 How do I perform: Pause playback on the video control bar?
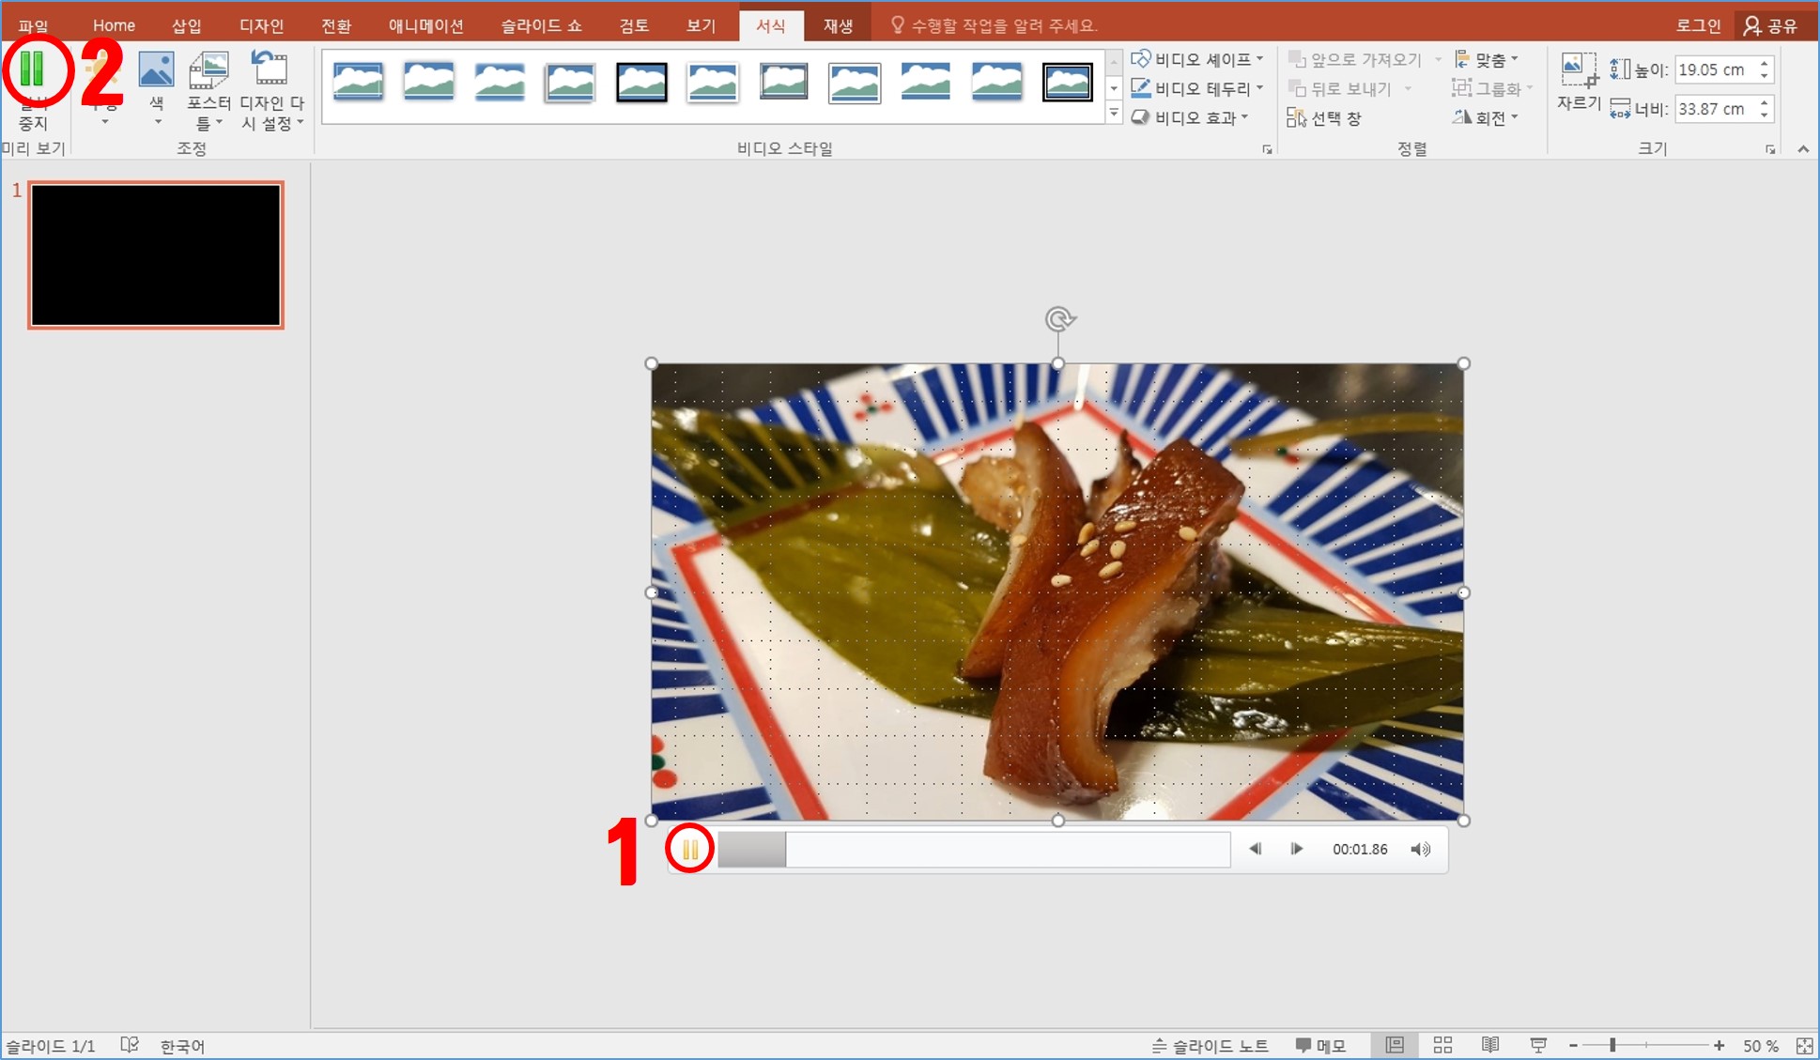[690, 850]
